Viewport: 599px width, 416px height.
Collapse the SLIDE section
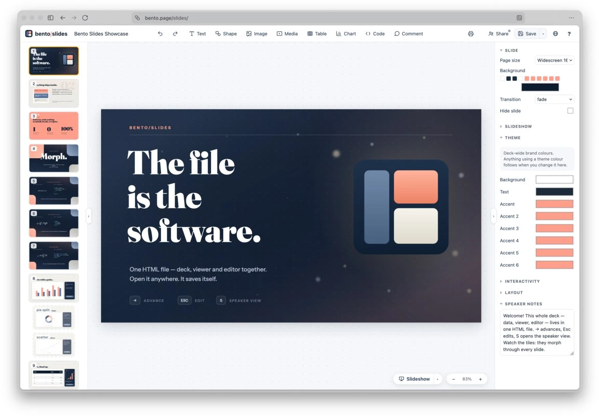(509, 50)
